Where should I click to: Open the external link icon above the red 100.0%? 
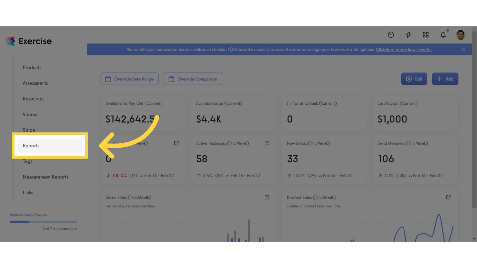tap(176, 143)
